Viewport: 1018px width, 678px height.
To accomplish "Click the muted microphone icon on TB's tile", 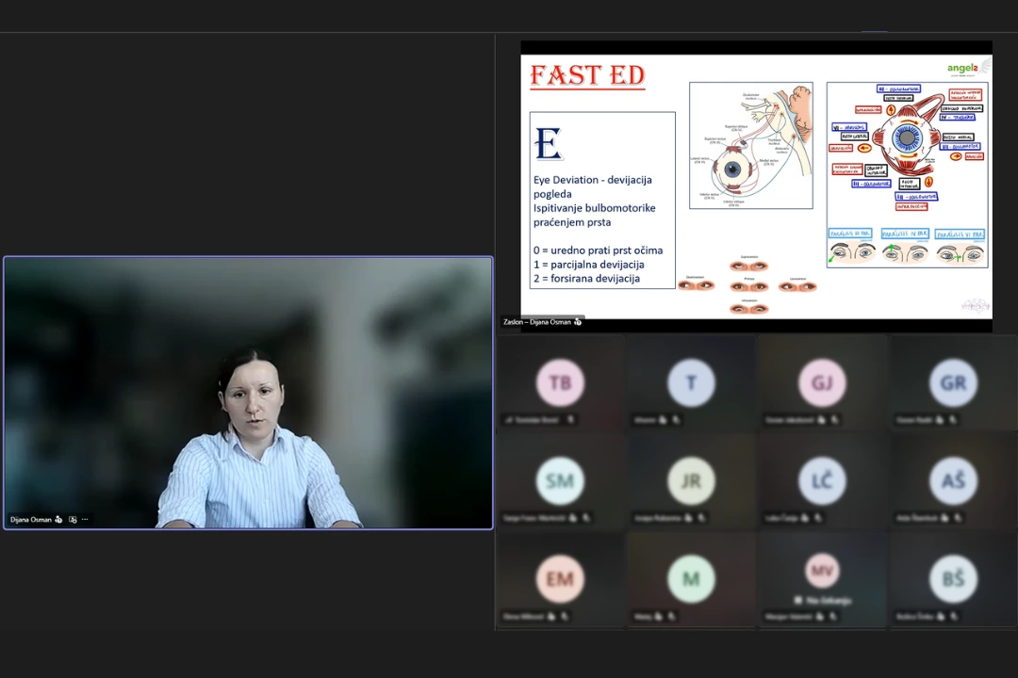I will pyautogui.click(x=570, y=420).
